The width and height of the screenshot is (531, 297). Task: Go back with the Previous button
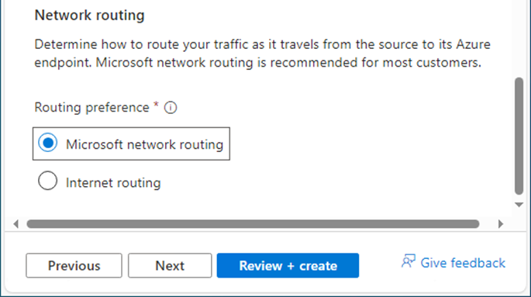point(74,265)
